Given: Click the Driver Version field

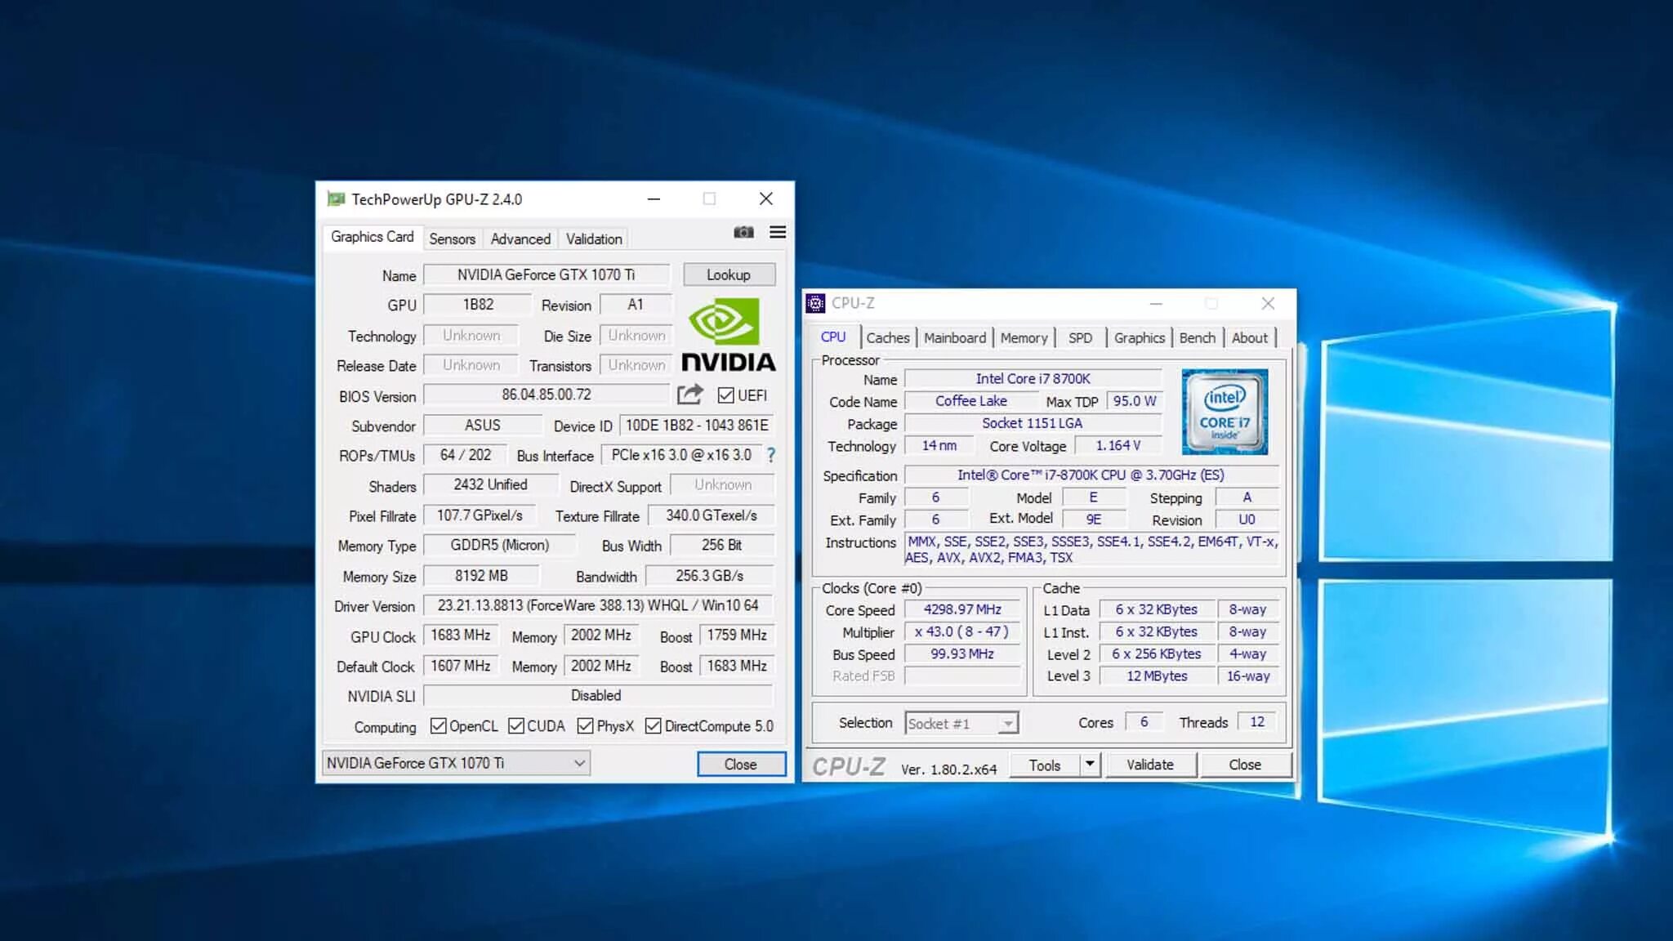Looking at the screenshot, I should click(598, 605).
